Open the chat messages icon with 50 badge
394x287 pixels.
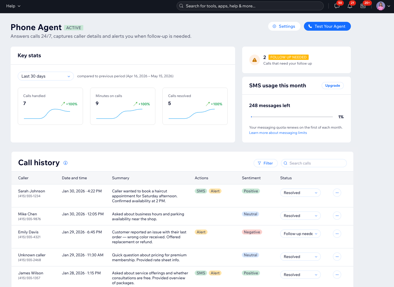click(337, 6)
